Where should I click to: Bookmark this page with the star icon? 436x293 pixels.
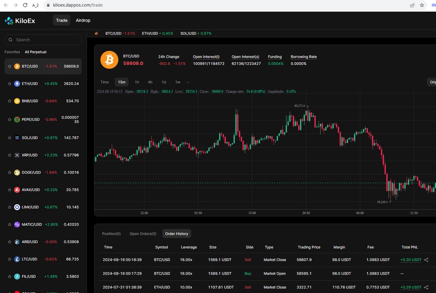[x=422, y=5]
